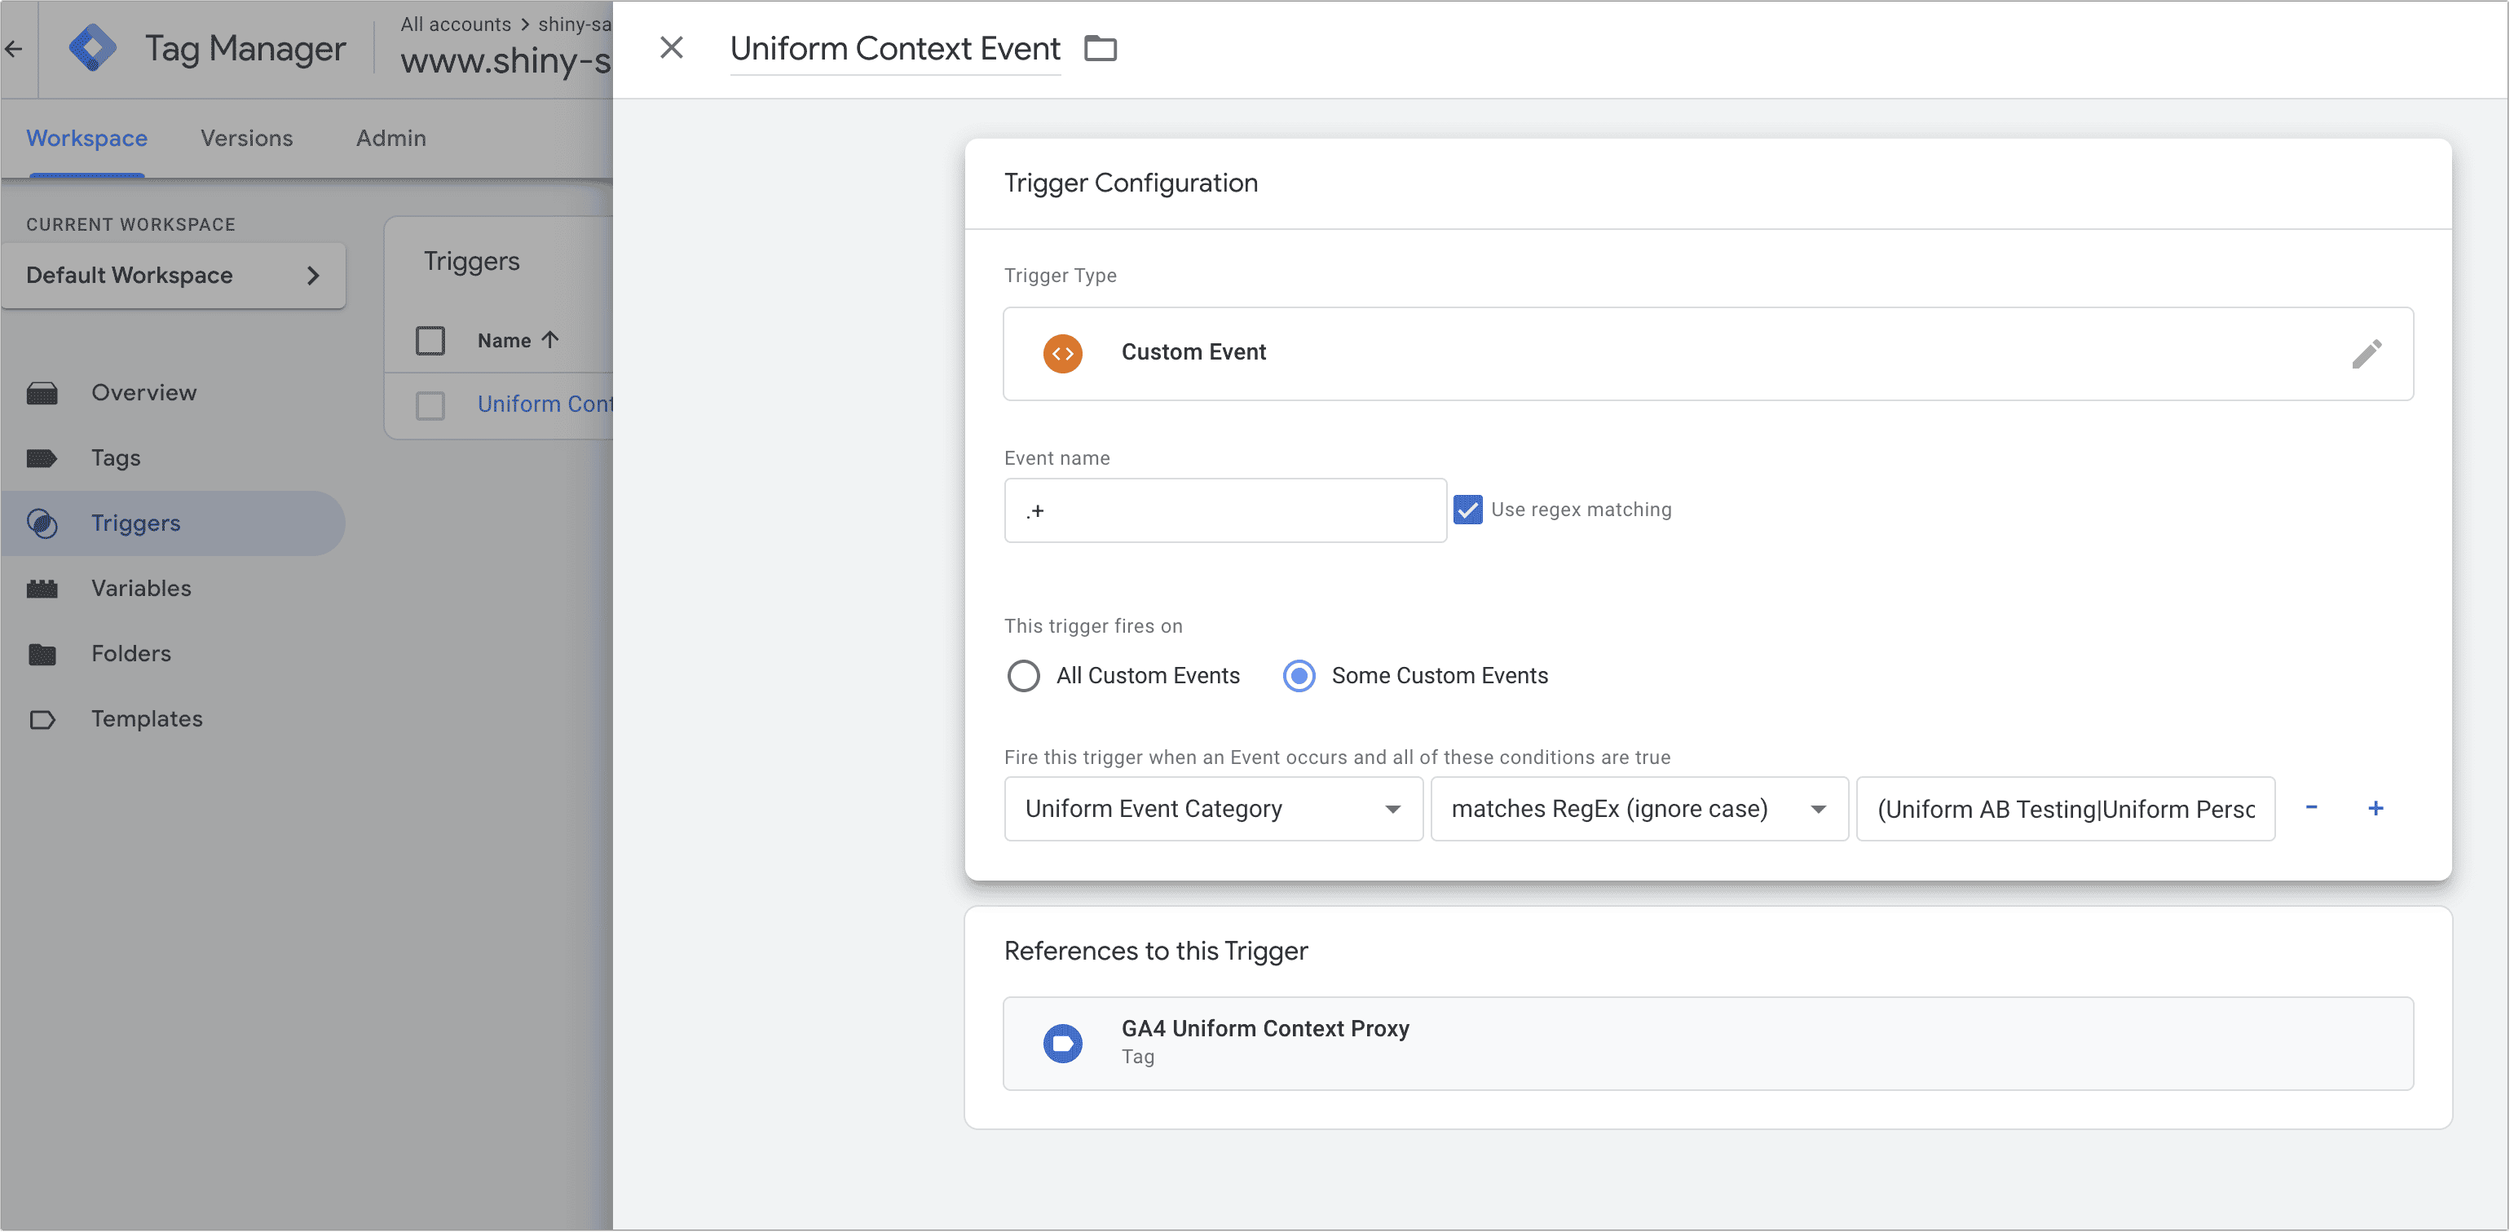Check the select-all box in Triggers header
The height and width of the screenshot is (1232, 2510).
pos(430,340)
